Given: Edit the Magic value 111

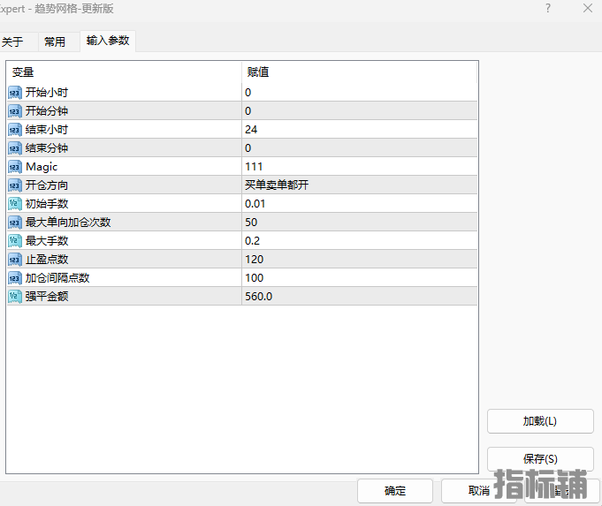Looking at the screenshot, I should click(360, 167).
